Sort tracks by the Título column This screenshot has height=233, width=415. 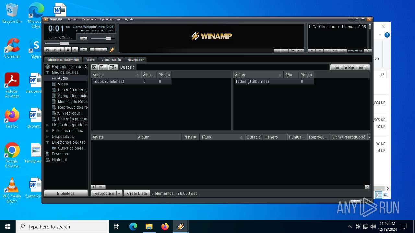click(x=222, y=137)
